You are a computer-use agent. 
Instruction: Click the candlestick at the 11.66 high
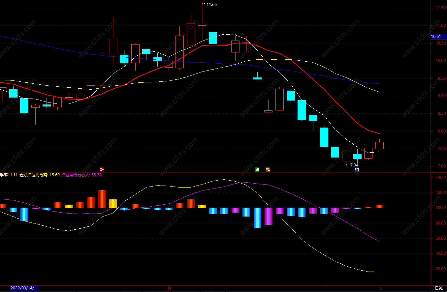tap(202, 24)
